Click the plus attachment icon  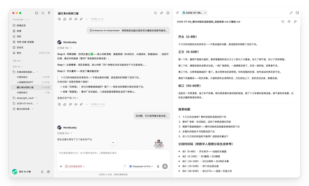pyautogui.click(x=61, y=166)
